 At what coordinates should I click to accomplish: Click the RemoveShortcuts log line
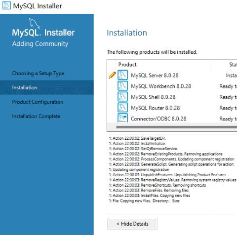point(158,185)
